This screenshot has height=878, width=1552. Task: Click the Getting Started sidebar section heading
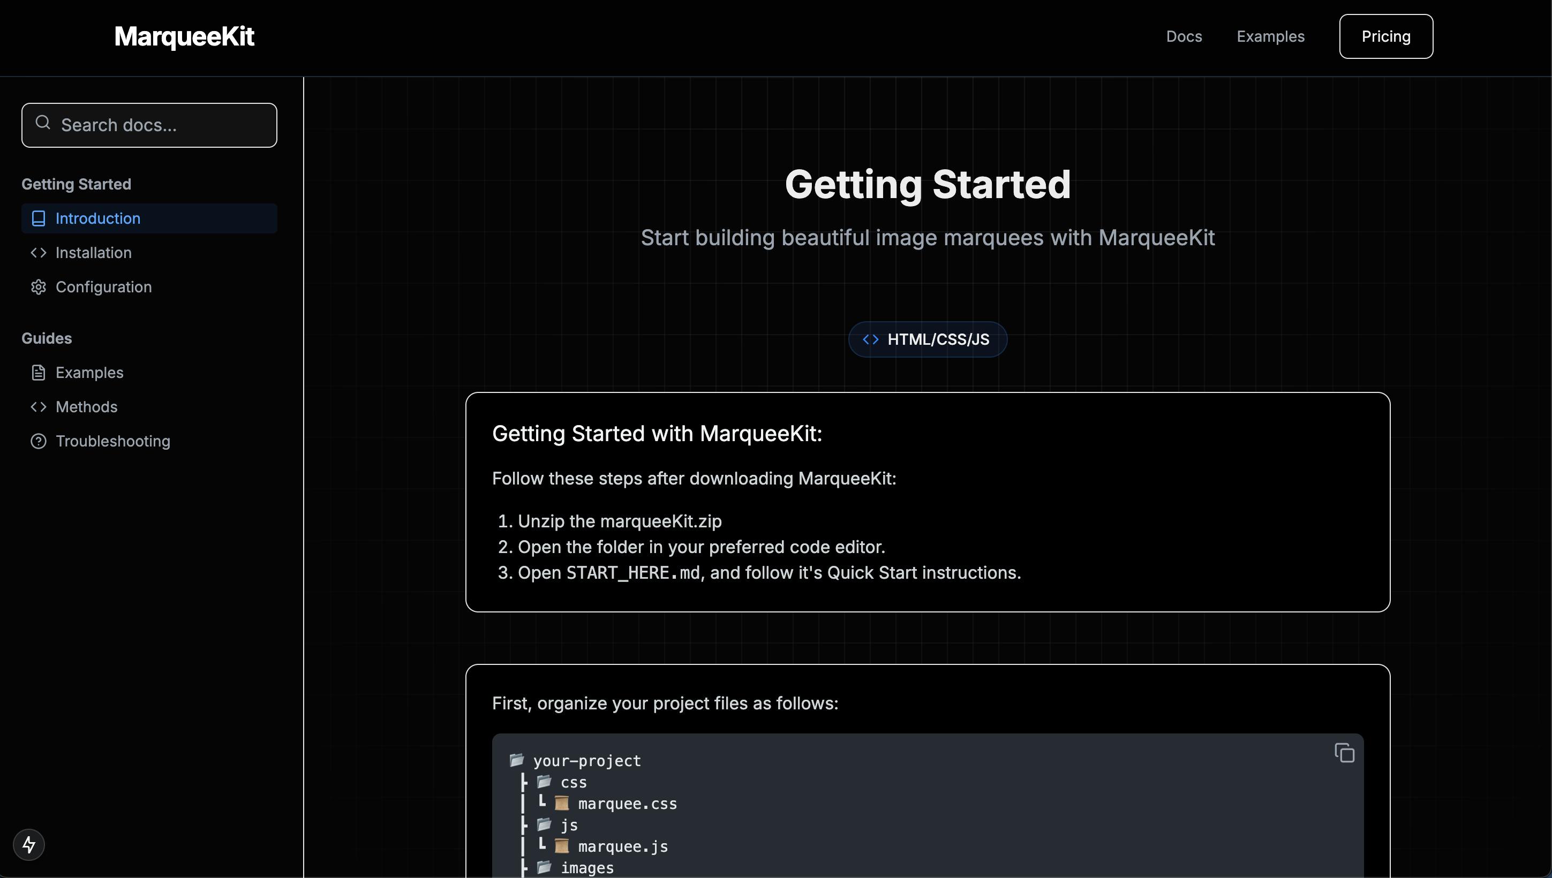pyautogui.click(x=76, y=184)
